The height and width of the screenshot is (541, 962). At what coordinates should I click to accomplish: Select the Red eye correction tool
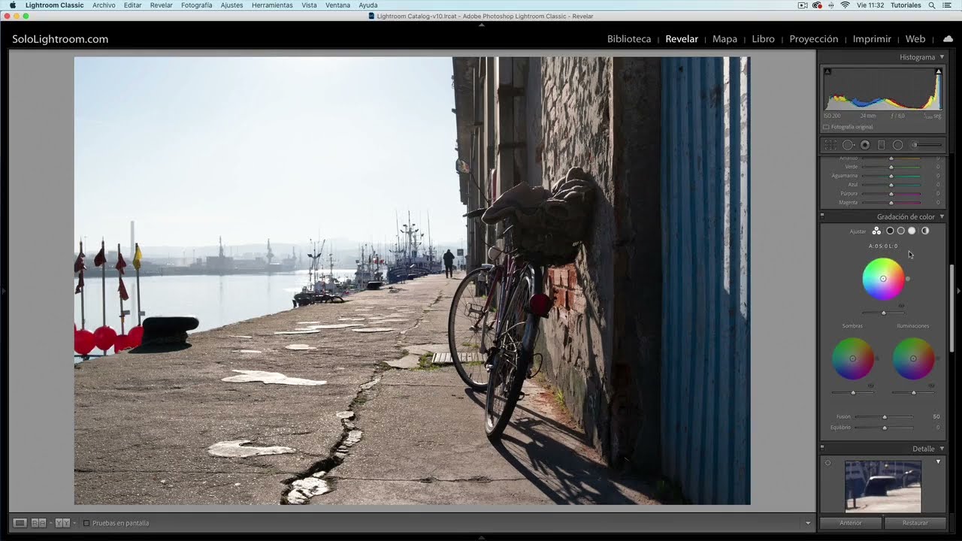(x=865, y=145)
